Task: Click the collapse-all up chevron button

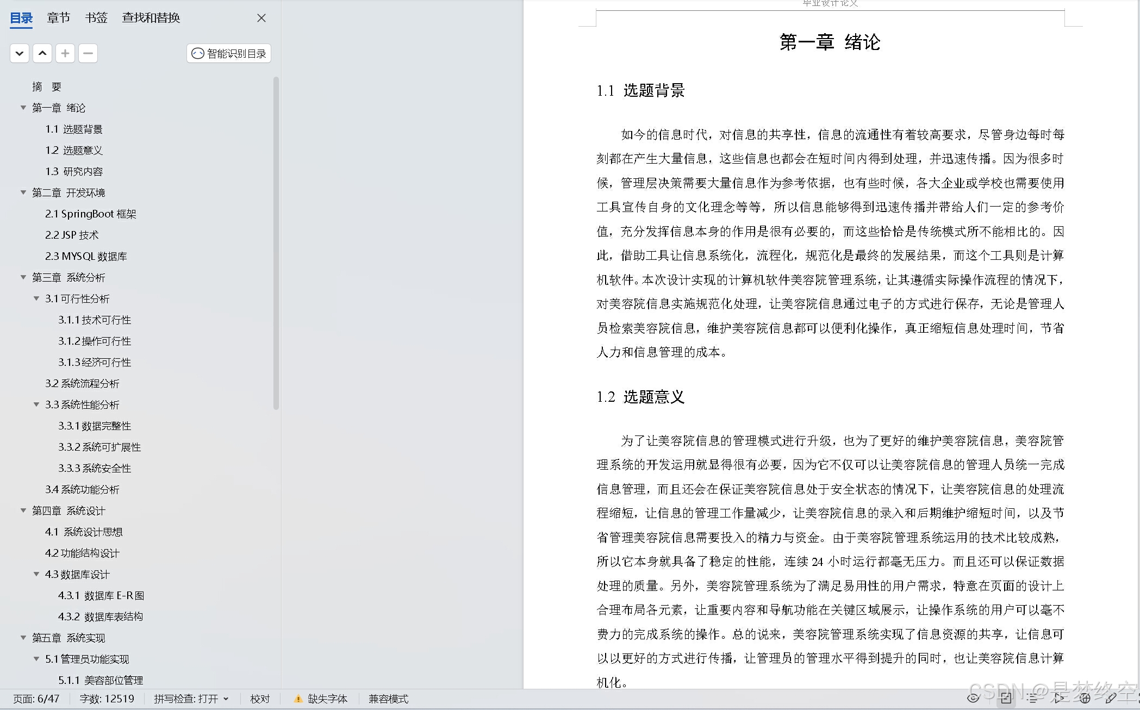Action: click(x=42, y=53)
